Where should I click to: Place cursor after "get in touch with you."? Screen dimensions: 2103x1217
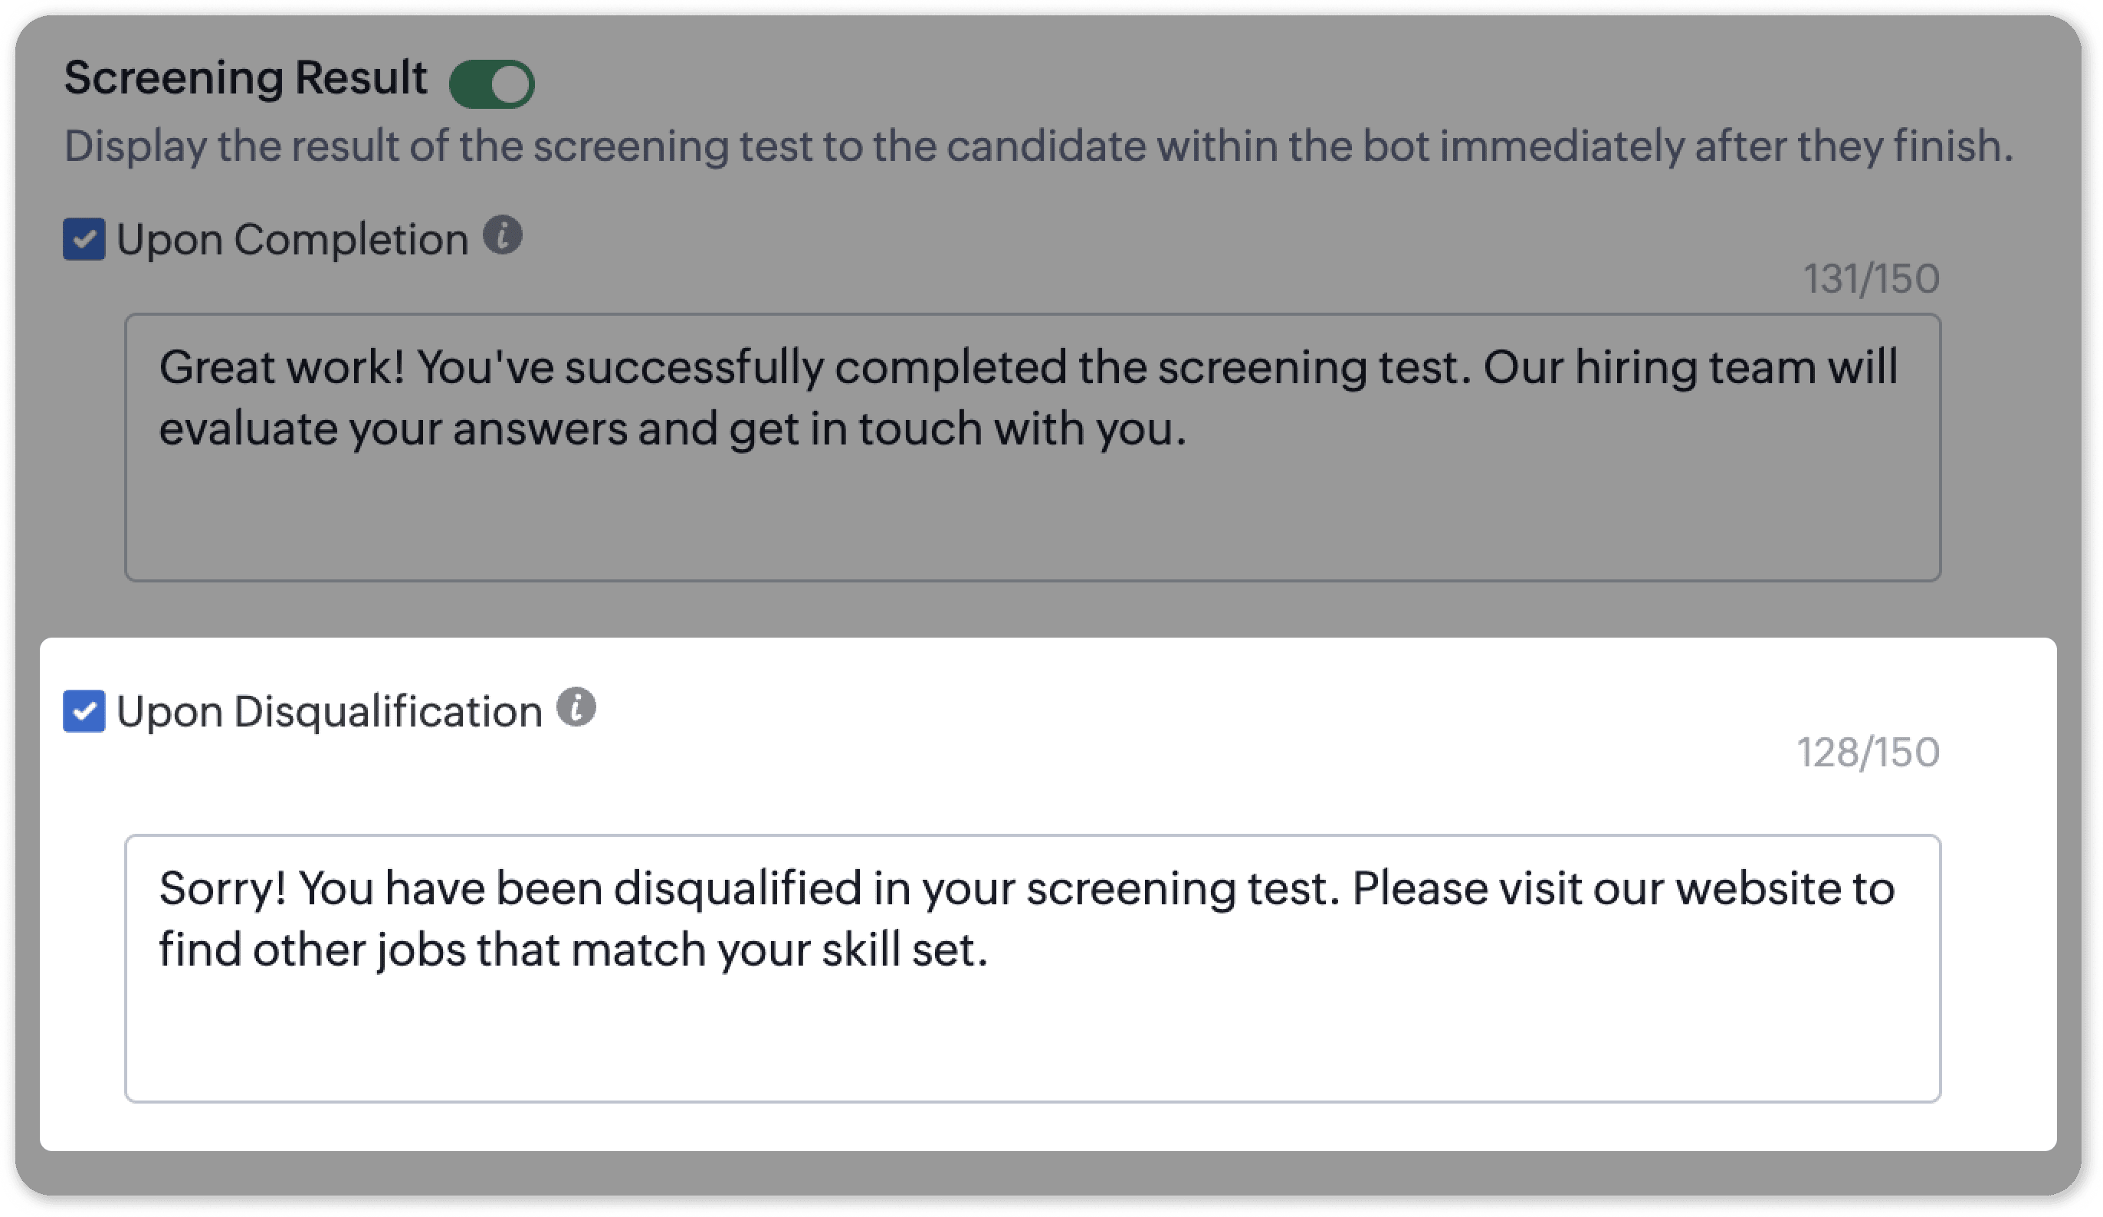1187,430
